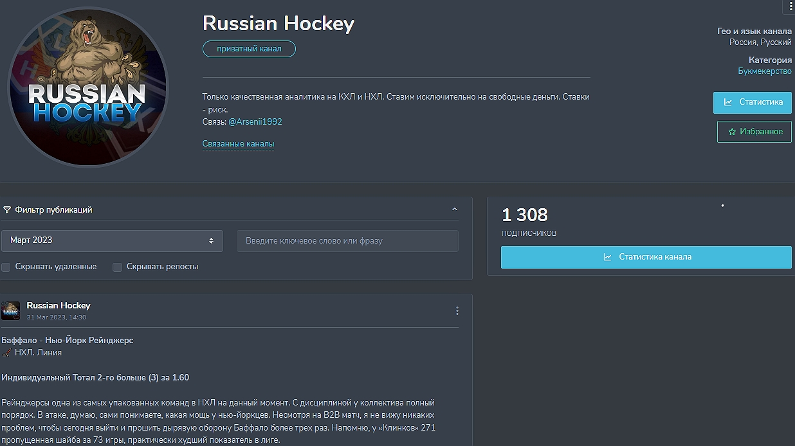The width and height of the screenshot is (795, 446).
Task: Click the small channel avatar in the post
Action: click(x=11, y=311)
